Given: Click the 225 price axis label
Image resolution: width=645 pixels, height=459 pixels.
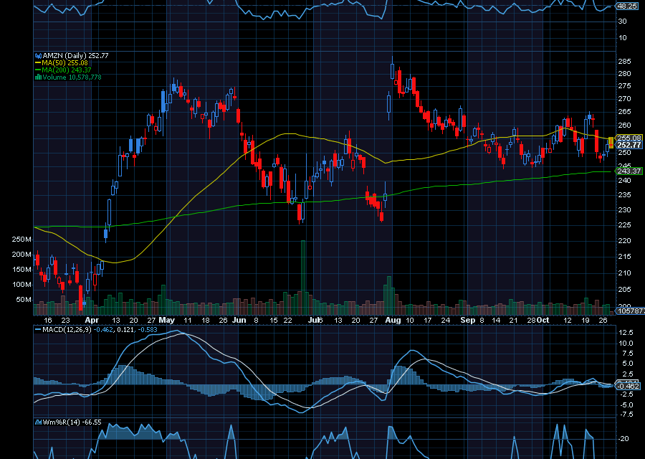Looking at the screenshot, I should tap(624, 225).
